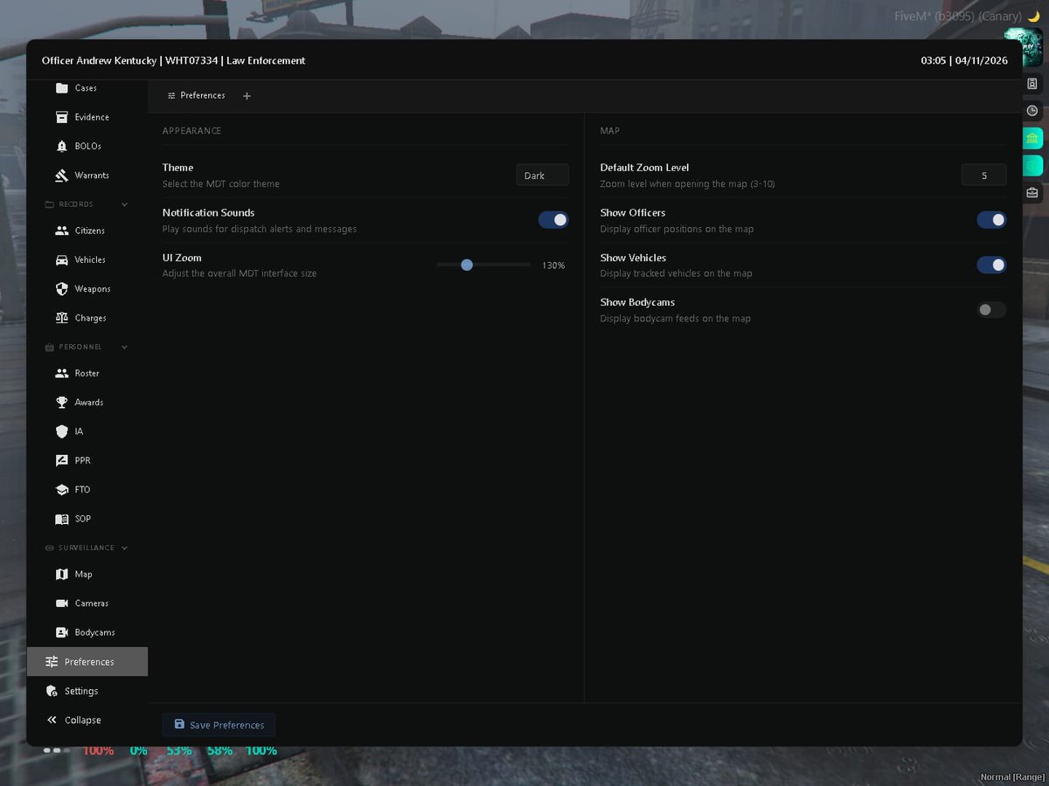Add a new tab with plus button
The height and width of the screenshot is (786, 1049).
[x=247, y=96]
